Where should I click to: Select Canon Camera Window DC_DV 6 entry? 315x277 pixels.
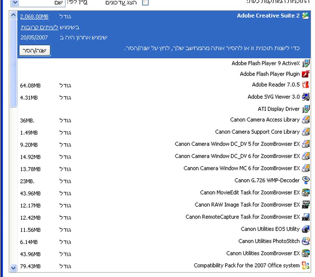click(164, 156)
